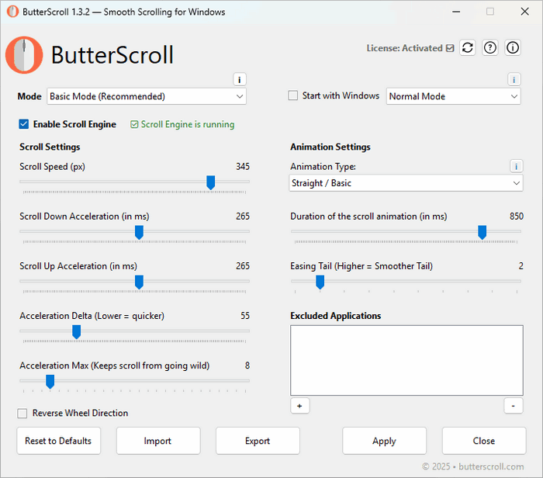Click the Export button
This screenshot has width=543, height=478.
point(258,441)
